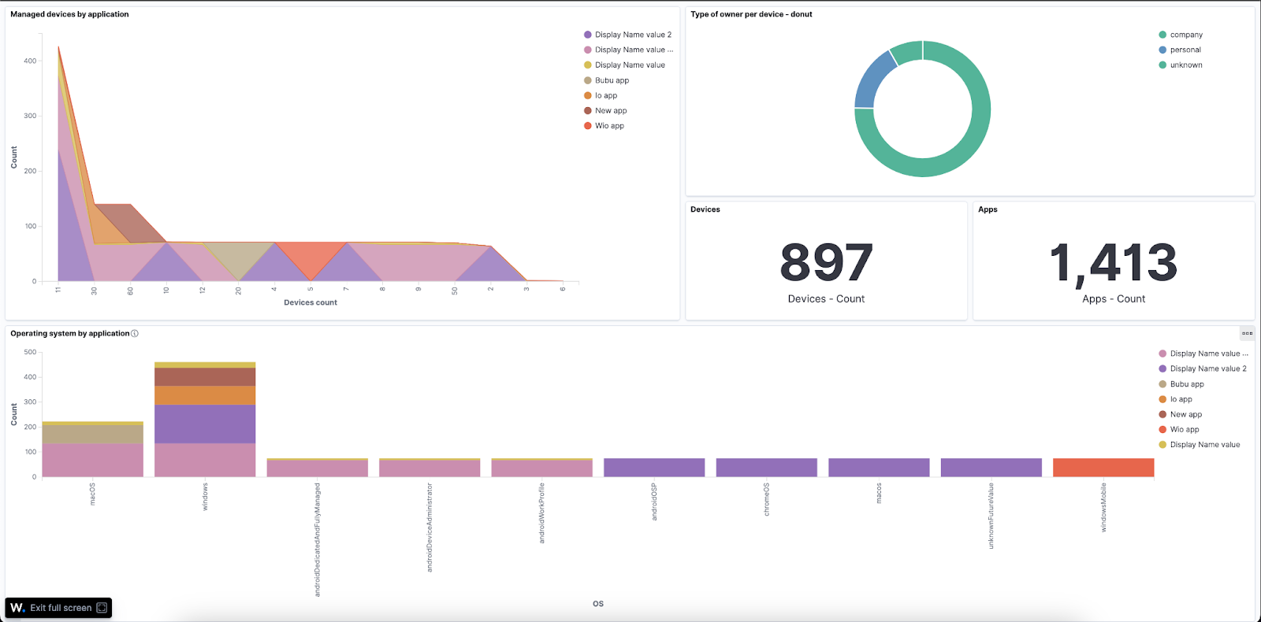Toggle personal series in the donut legend

pos(1185,50)
